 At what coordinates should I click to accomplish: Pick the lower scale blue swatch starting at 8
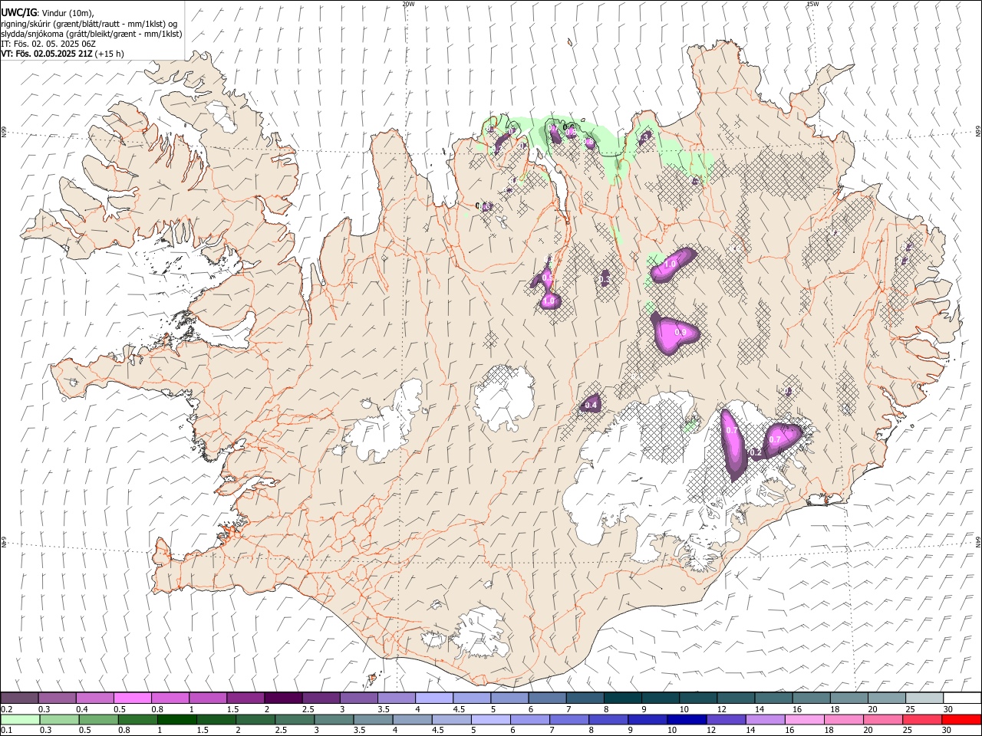tap(608, 719)
